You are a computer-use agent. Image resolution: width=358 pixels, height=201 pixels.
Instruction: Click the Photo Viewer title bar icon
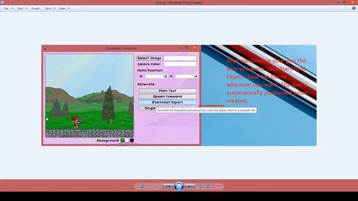point(2,2)
